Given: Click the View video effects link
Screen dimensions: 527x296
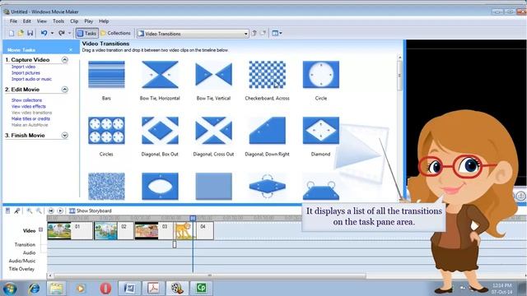Looking at the screenshot, I should click(x=29, y=106).
